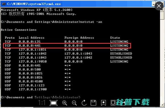Click local address 127.0.0.1:1043
This screenshot has height=108, width=165.
[x=32, y=57]
